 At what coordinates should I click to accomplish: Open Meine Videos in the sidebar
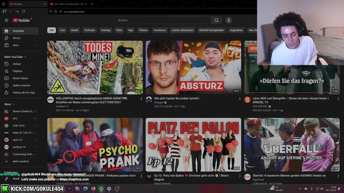pos(20,78)
